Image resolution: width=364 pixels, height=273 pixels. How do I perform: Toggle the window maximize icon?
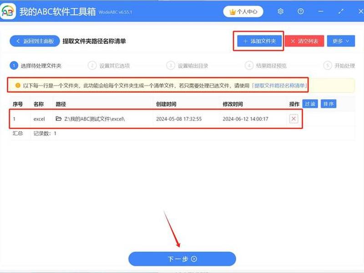pos(340,11)
